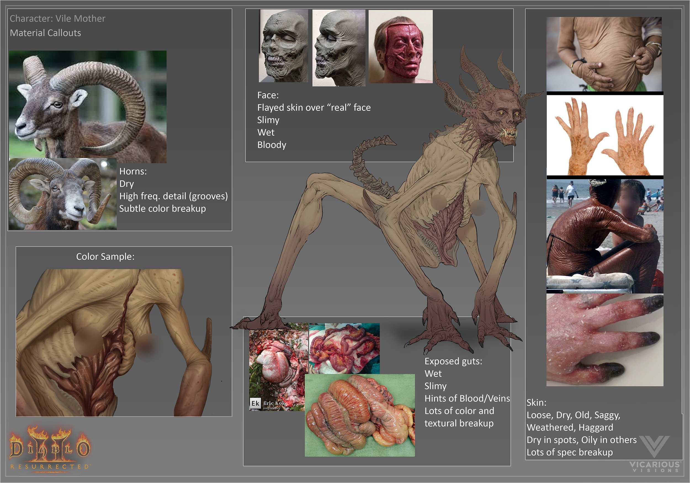Select the frostbitten fingers photo

[x=605, y=340]
